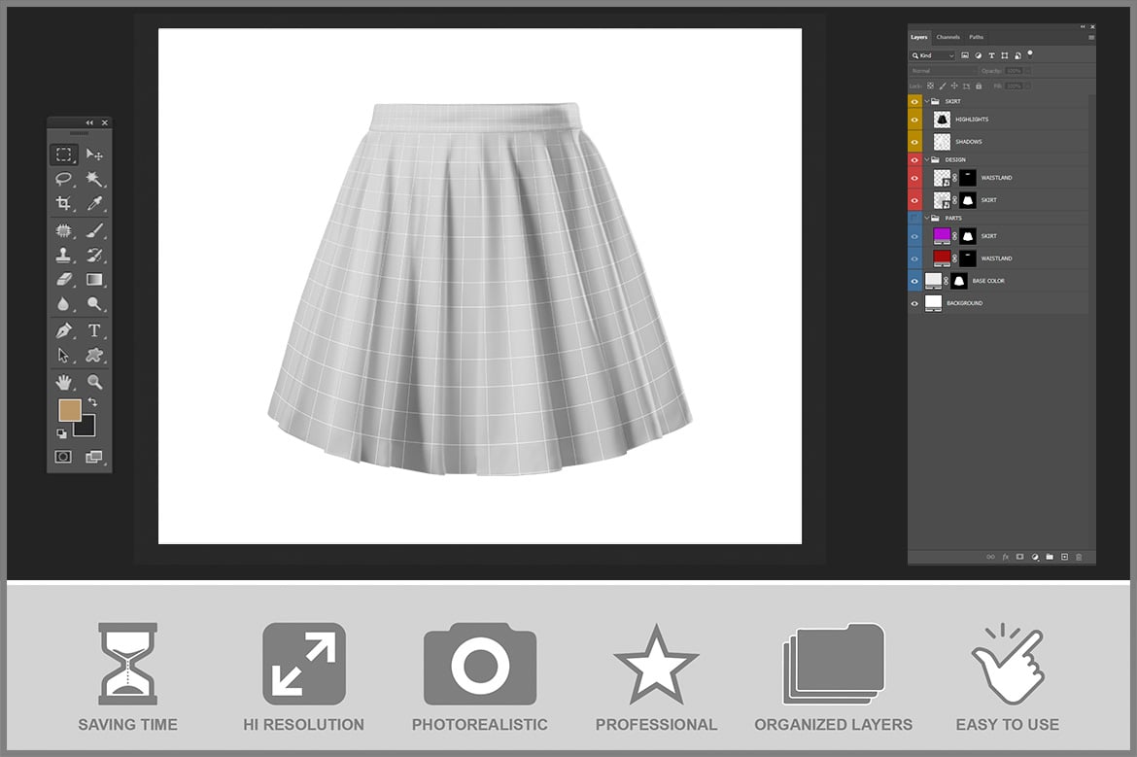Screen dimensions: 1137x757
Task: Hide the HIGHLIGHTS layer
Action: point(914,120)
